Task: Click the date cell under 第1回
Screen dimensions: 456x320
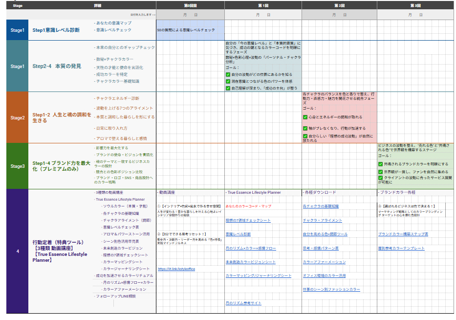Action: click(x=263, y=15)
